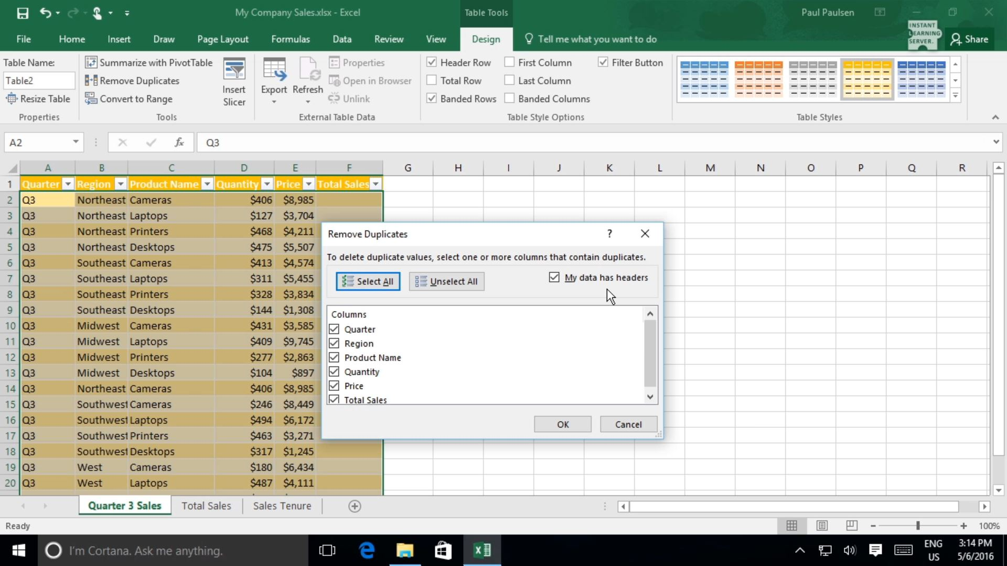Expand the Table Name input field
Screen dimensions: 1007x566
pyautogui.click(x=39, y=81)
